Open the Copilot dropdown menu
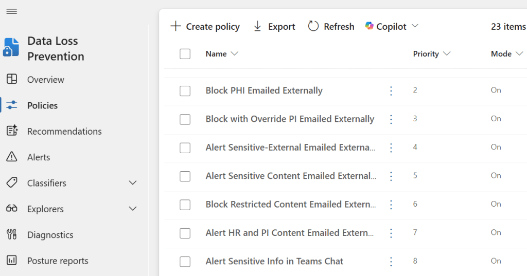 [415, 26]
